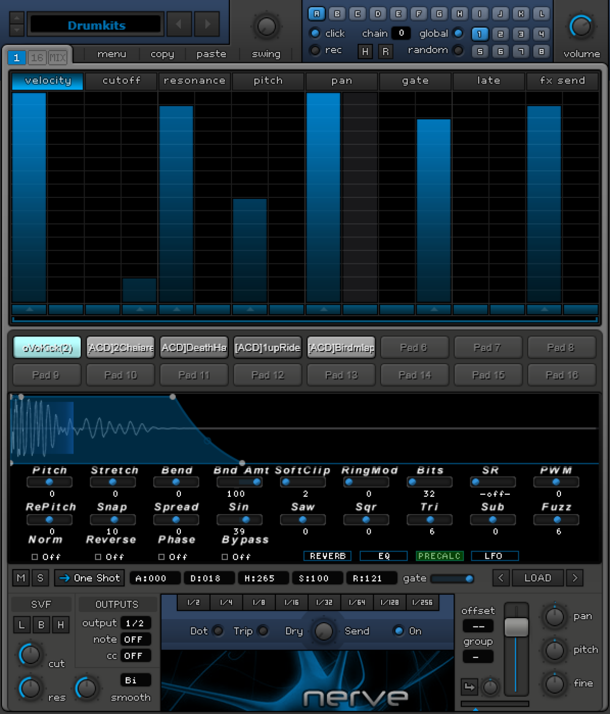Toggle the global option
The image size is (610, 714).
pos(458,33)
